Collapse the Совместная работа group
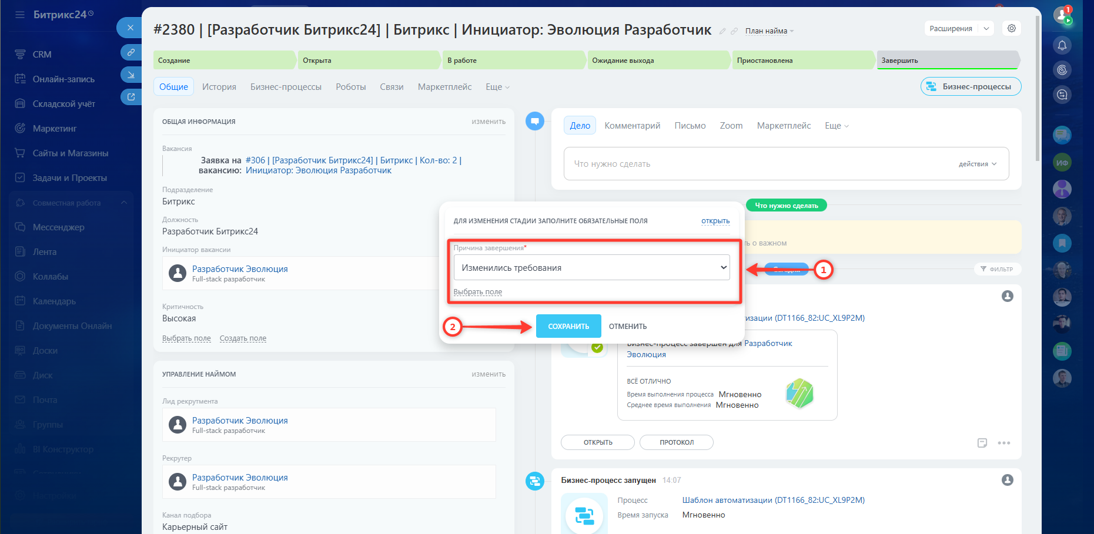 pyautogui.click(x=124, y=203)
